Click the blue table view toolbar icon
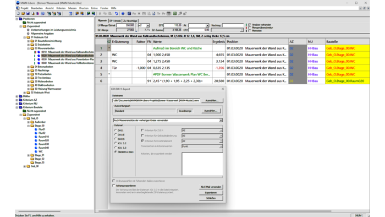This screenshot has height=217, width=385. [x=70, y=14]
